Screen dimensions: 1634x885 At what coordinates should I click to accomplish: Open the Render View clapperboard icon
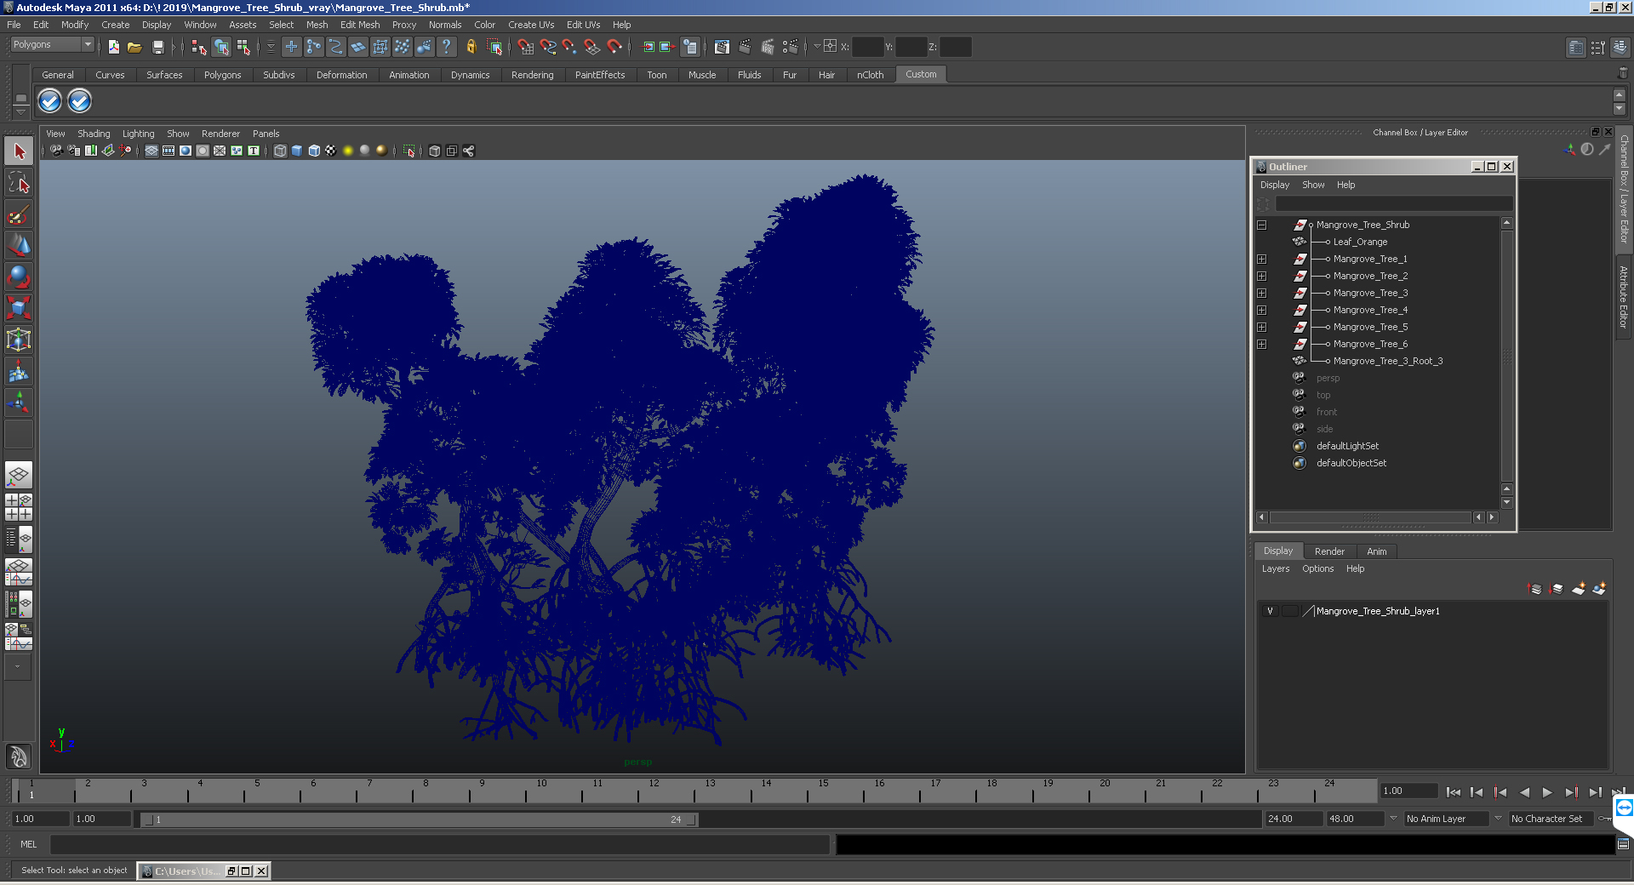pos(722,47)
